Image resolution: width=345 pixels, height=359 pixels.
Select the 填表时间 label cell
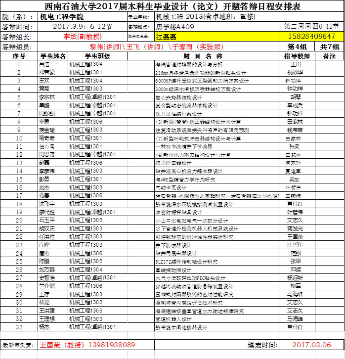260,344
